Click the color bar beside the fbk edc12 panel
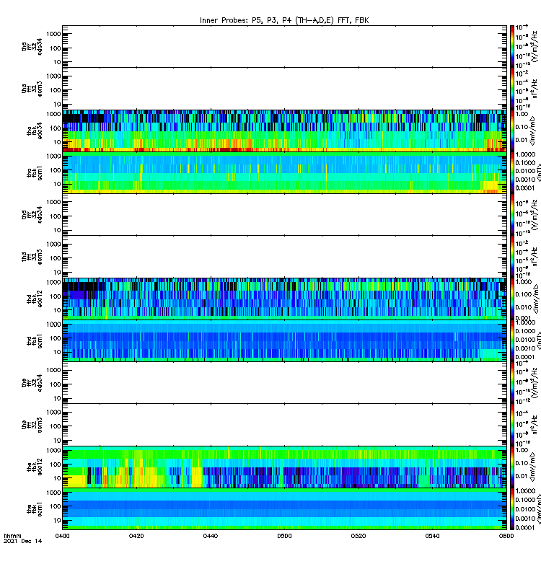The width and height of the screenshot is (541, 577). pos(512,467)
